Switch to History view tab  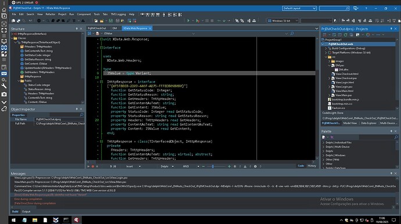[x=312, y=166]
